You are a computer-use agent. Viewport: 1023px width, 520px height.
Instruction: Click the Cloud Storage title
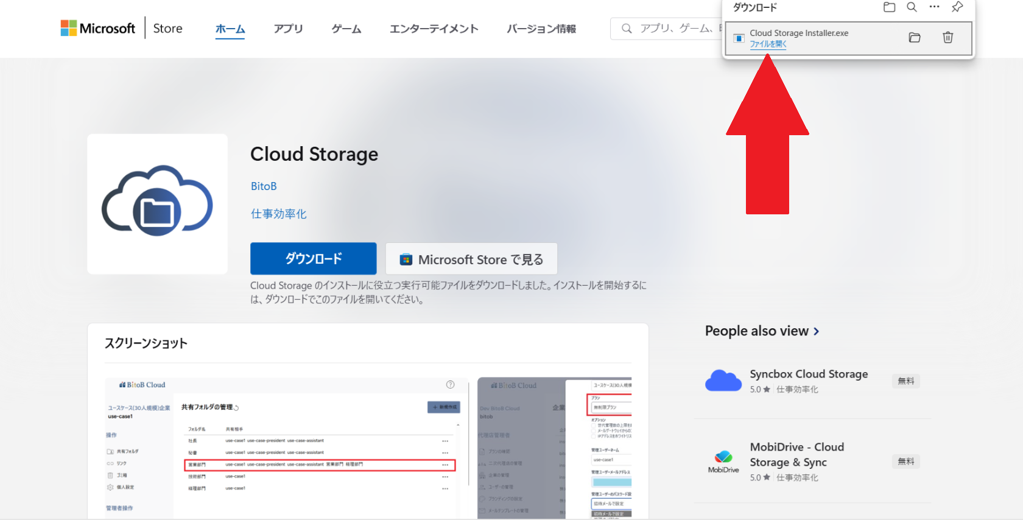tap(314, 155)
